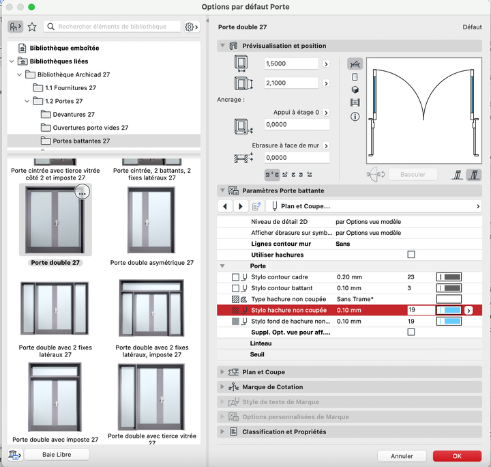Select the 2D plan preview icon
491x467 pixels.
(355, 63)
